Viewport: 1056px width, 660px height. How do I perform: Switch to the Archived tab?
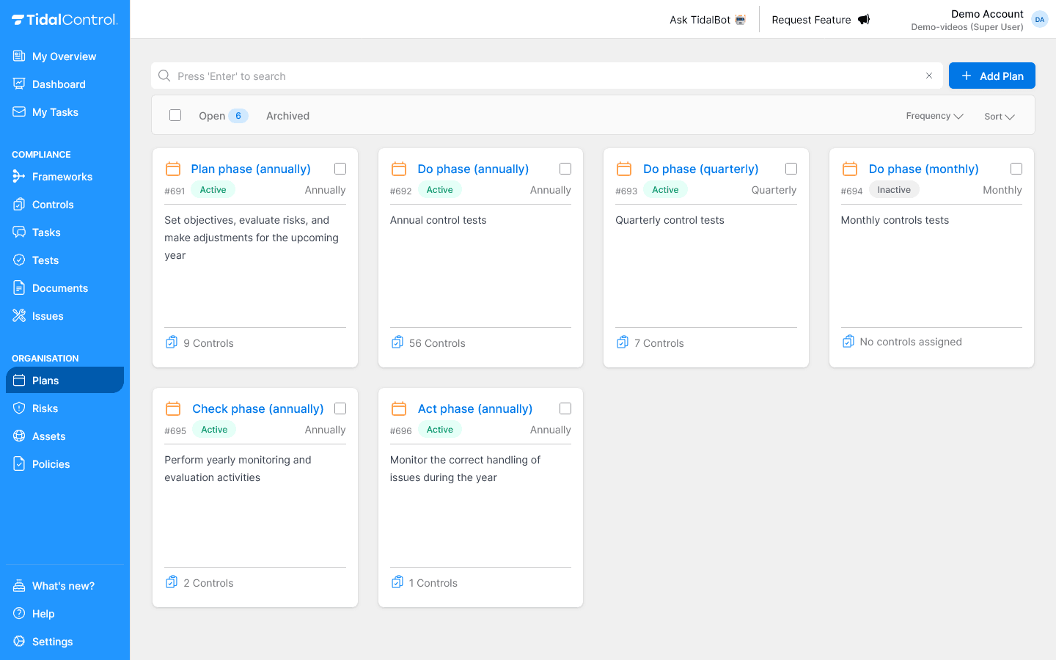click(287, 116)
